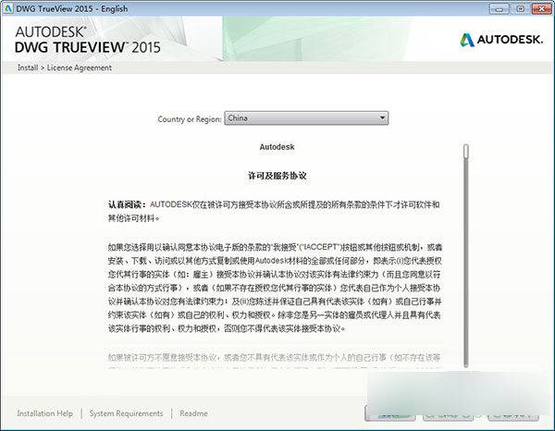Minimize the DWG TrueView installer window
The height and width of the screenshot is (431, 555).
click(499, 8)
